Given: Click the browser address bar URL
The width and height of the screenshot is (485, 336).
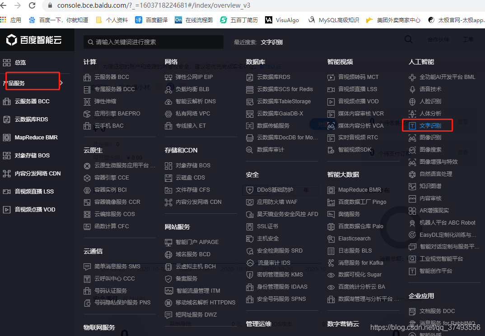Looking at the screenshot, I should pyautogui.click(x=154, y=5).
